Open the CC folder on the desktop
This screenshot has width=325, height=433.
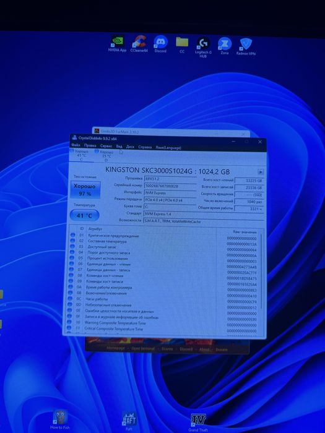click(x=182, y=44)
